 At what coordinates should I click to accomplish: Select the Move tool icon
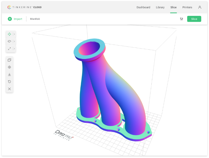point(9,34)
